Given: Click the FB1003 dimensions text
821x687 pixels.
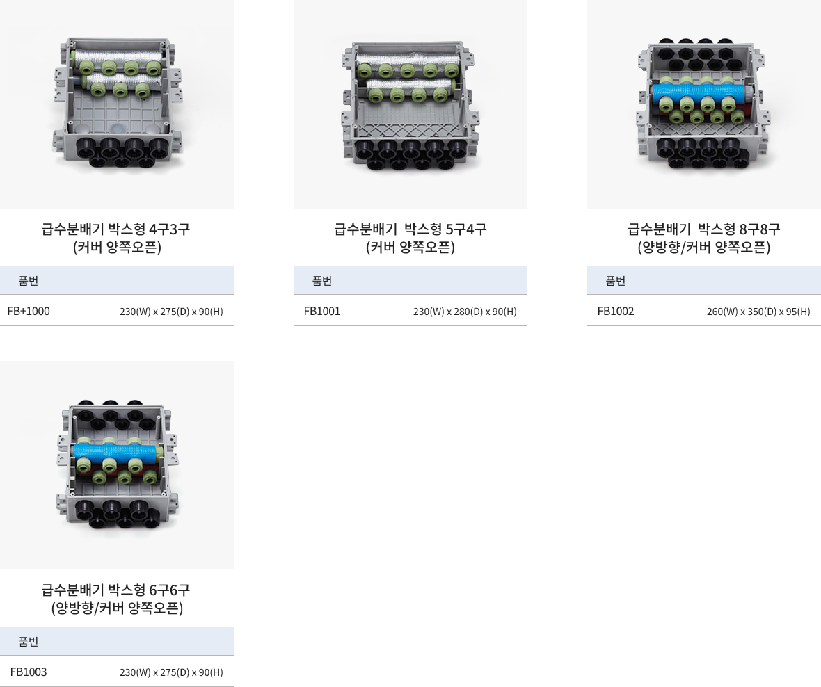Looking at the screenshot, I should (171, 673).
